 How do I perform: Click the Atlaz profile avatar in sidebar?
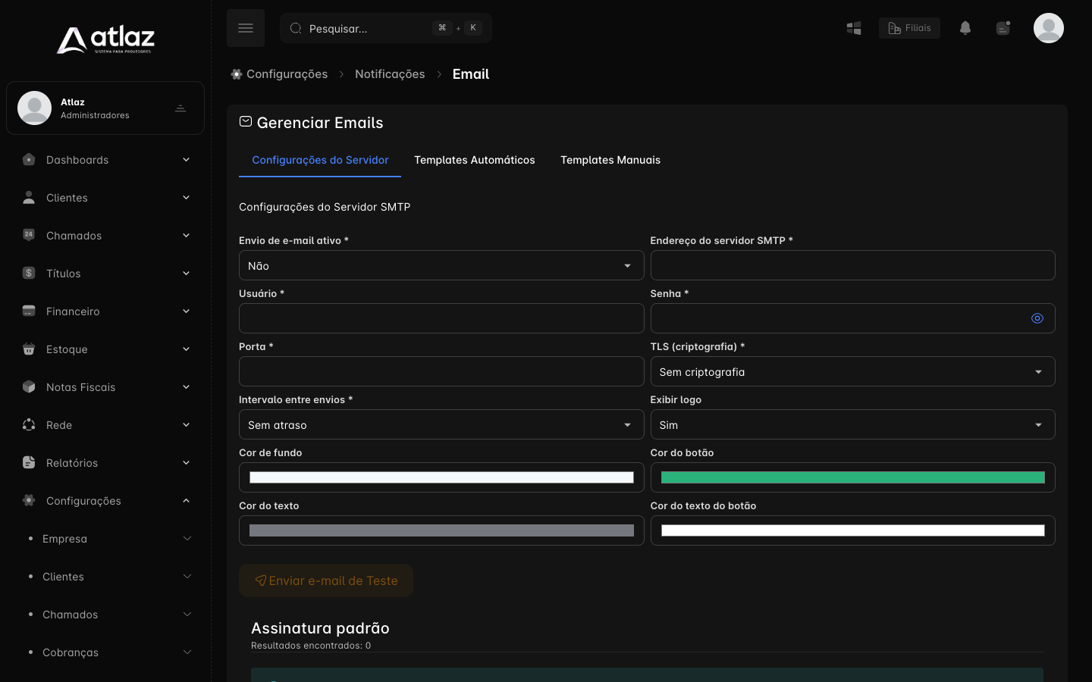35,108
